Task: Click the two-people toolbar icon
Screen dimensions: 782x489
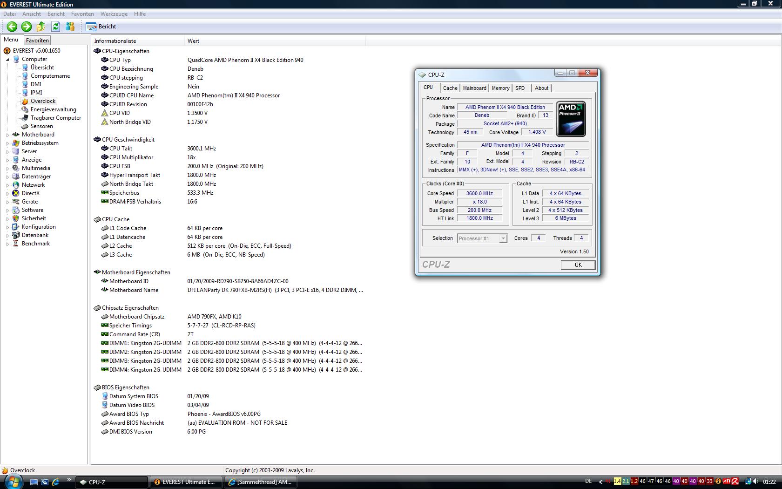Action: point(70,27)
